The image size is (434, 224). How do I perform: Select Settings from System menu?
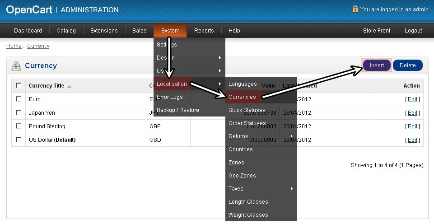click(189, 45)
